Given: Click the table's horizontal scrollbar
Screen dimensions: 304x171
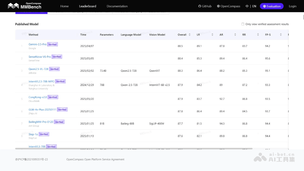Looking at the screenshot, I should point(134,148).
